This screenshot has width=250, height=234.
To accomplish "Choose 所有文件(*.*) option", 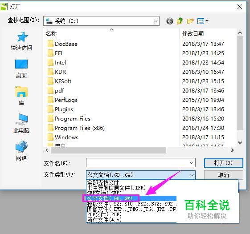I will click(104, 220).
